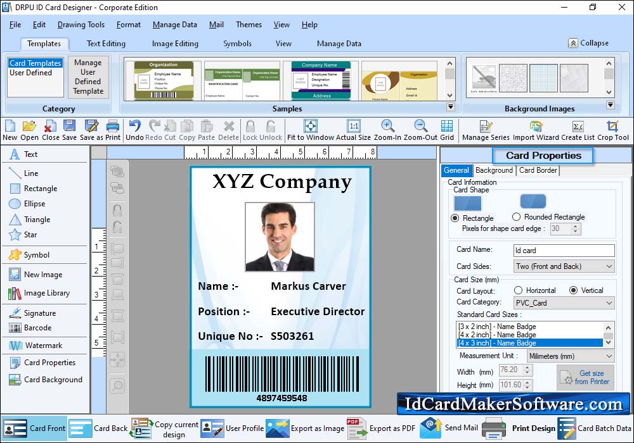Select the Text drawing tool

23,154
